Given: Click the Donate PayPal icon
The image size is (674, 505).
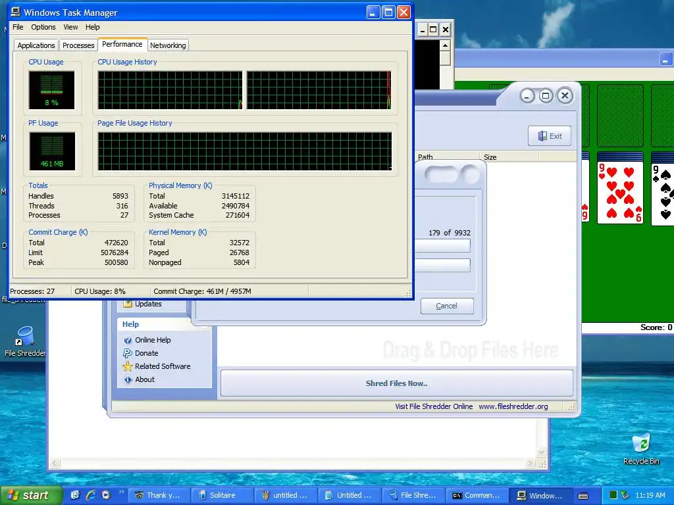Looking at the screenshot, I should (128, 353).
